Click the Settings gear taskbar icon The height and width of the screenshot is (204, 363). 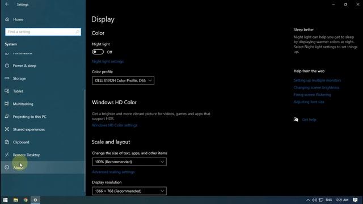pyautogui.click(x=35, y=200)
